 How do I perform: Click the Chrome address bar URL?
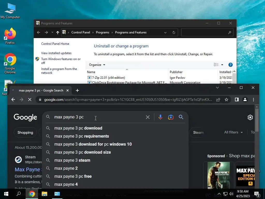click(128, 99)
